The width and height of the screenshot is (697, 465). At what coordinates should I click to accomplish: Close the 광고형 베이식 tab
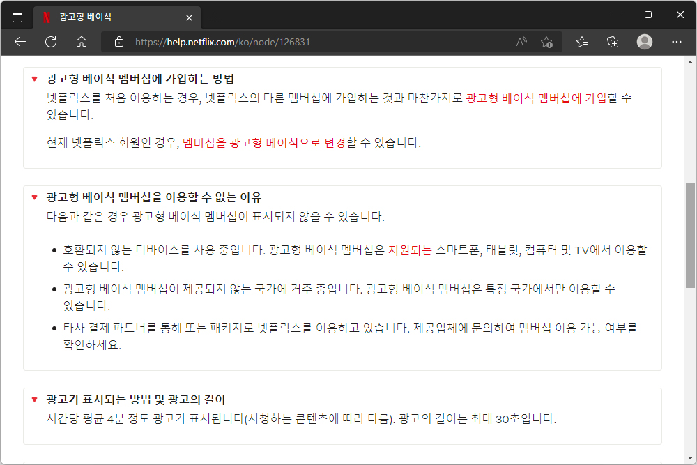pos(189,18)
